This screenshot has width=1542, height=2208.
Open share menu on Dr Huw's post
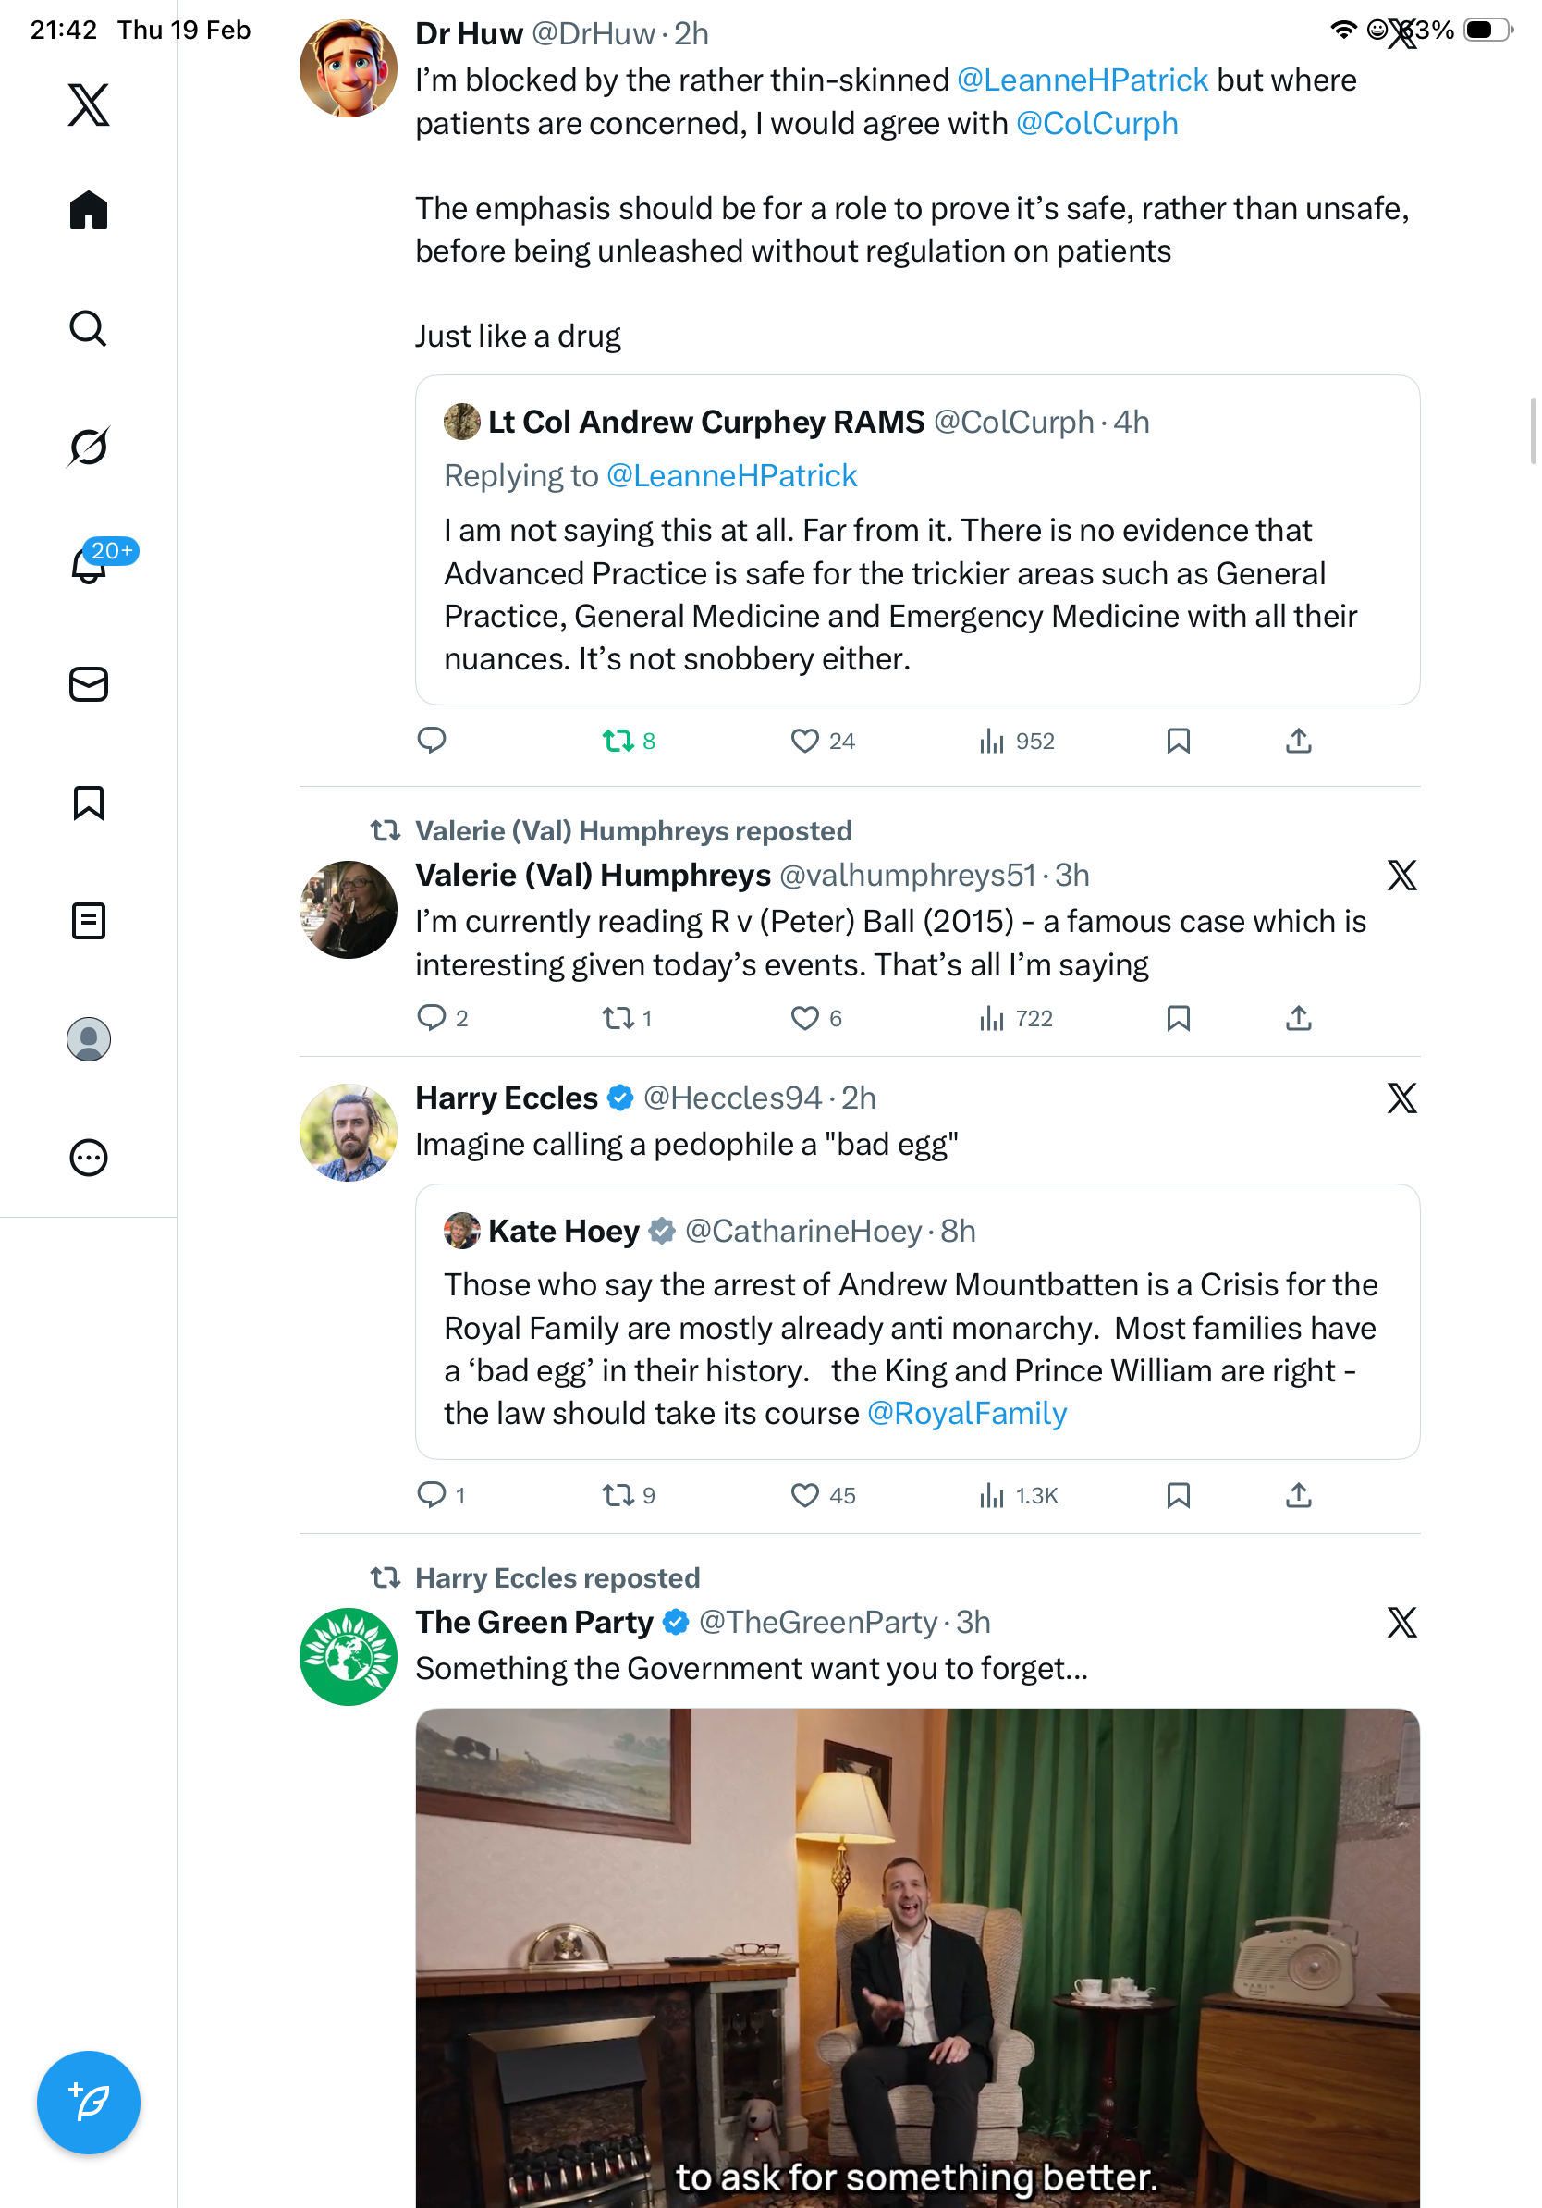click(1298, 741)
